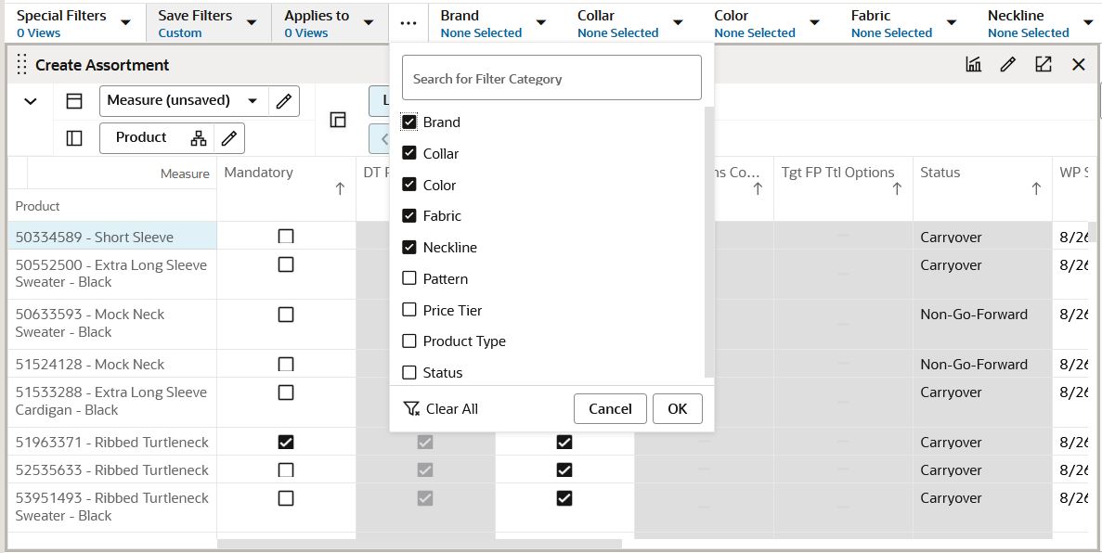Viewport: 1102px width, 553px height.
Task: Click the Search for Filter Category field
Action: (551, 77)
